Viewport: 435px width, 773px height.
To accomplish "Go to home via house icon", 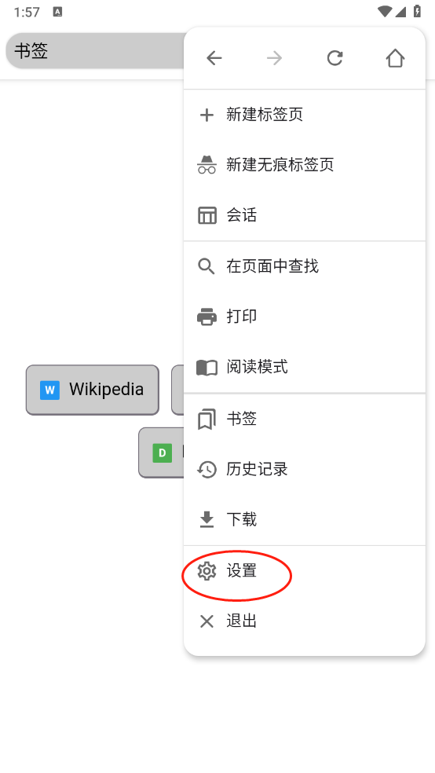I will click(x=395, y=58).
